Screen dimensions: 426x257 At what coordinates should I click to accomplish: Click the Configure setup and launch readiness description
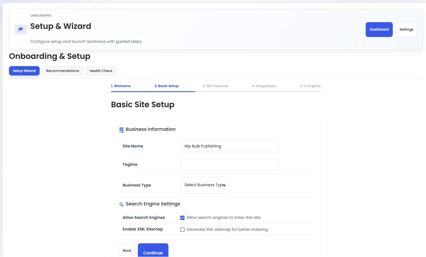(x=86, y=42)
